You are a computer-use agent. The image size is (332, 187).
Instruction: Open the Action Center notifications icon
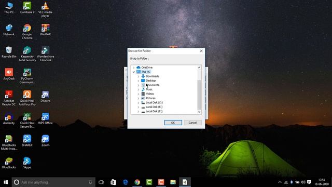coord(309,182)
